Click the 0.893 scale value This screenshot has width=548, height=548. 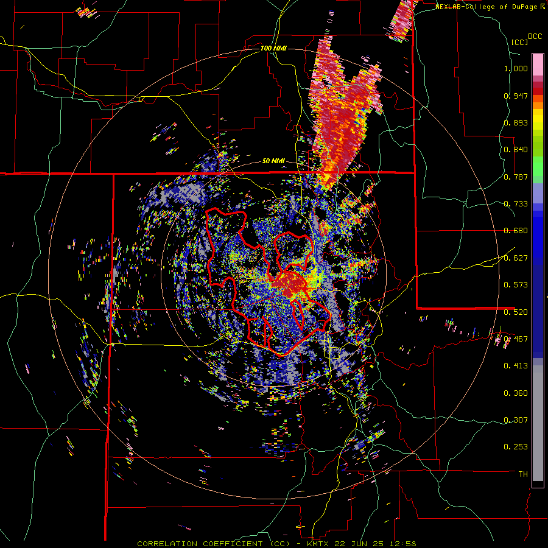coord(516,122)
